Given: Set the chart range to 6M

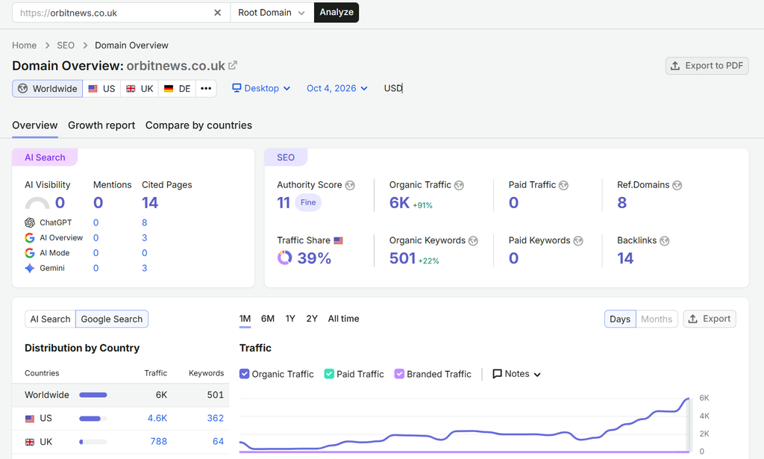Looking at the screenshot, I should [268, 319].
